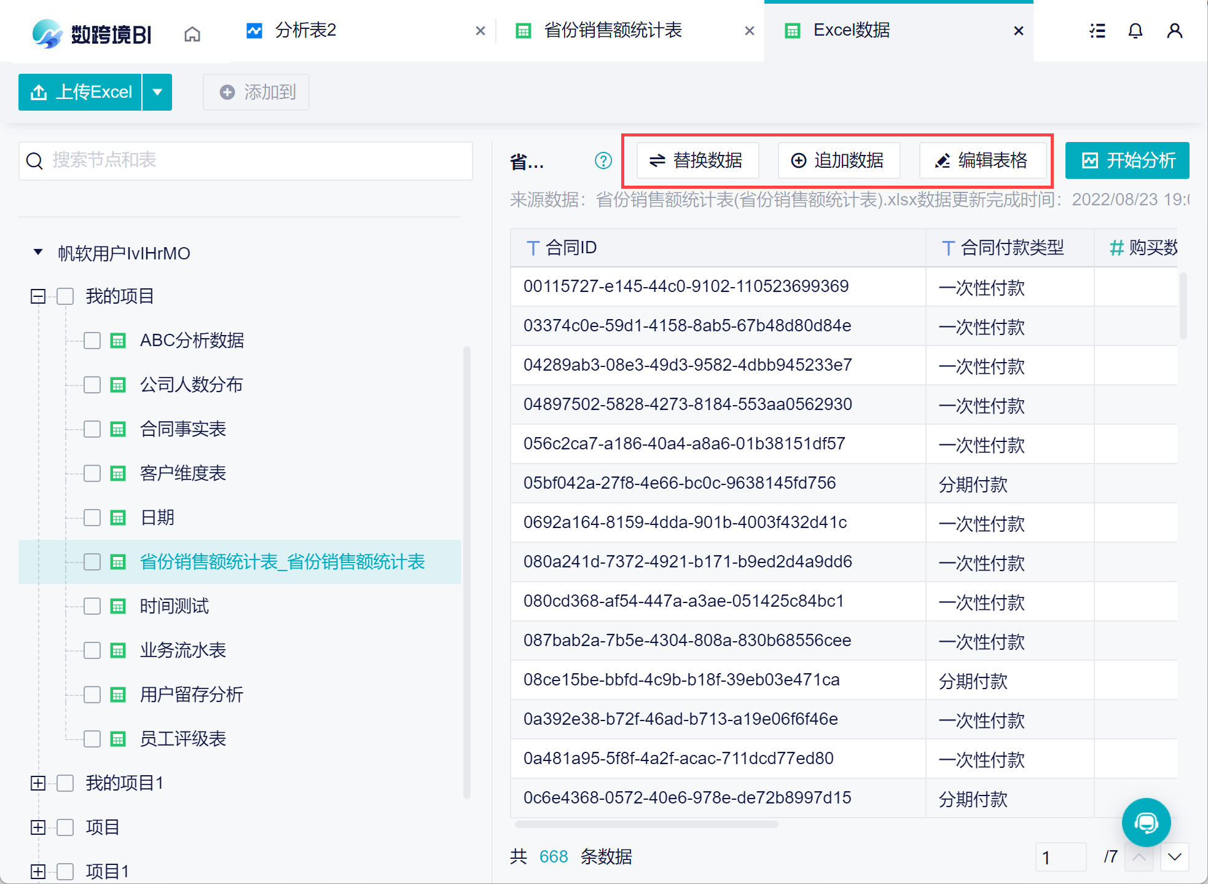The height and width of the screenshot is (884, 1208).
Task: Open the 上传Excel dropdown arrow
Action: [157, 92]
